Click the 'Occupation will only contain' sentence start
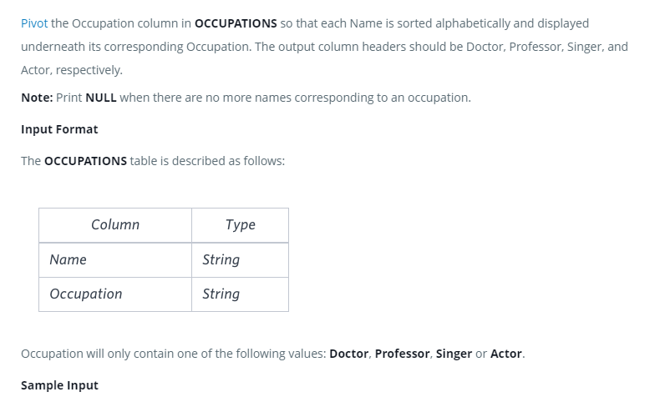 pyautogui.click(x=99, y=354)
